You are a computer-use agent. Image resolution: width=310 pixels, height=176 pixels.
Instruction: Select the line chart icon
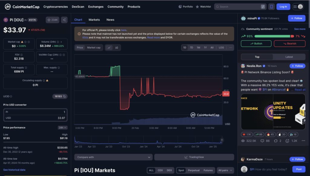[109, 48]
